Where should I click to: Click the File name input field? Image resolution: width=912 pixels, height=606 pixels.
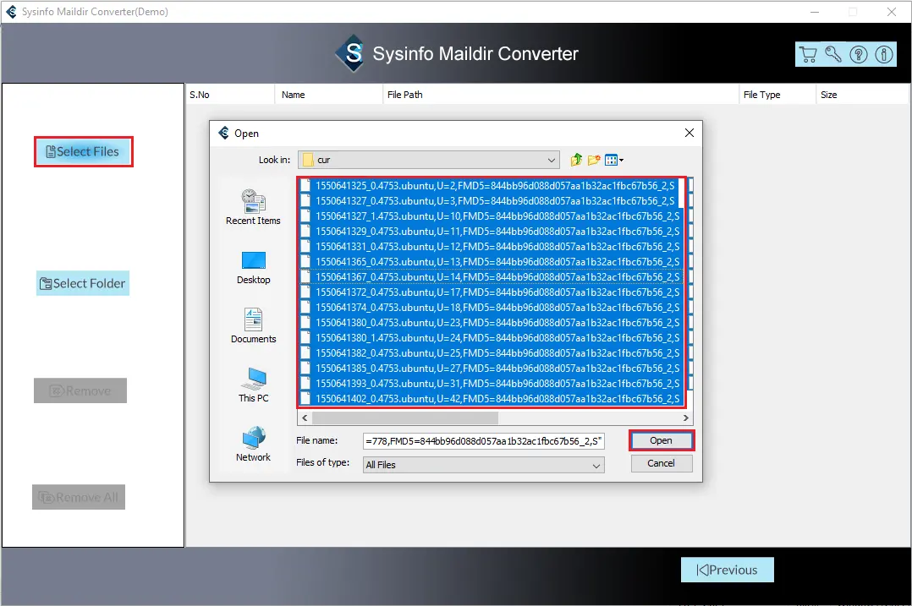[483, 441]
